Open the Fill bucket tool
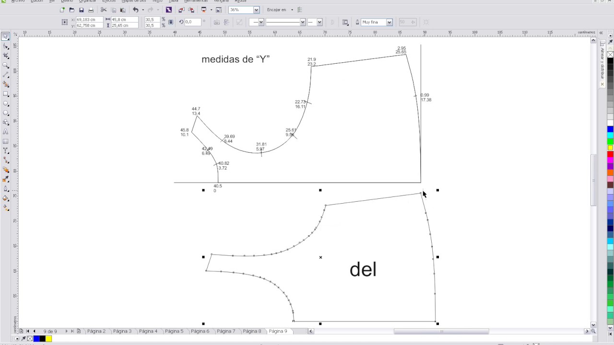 coord(6,198)
